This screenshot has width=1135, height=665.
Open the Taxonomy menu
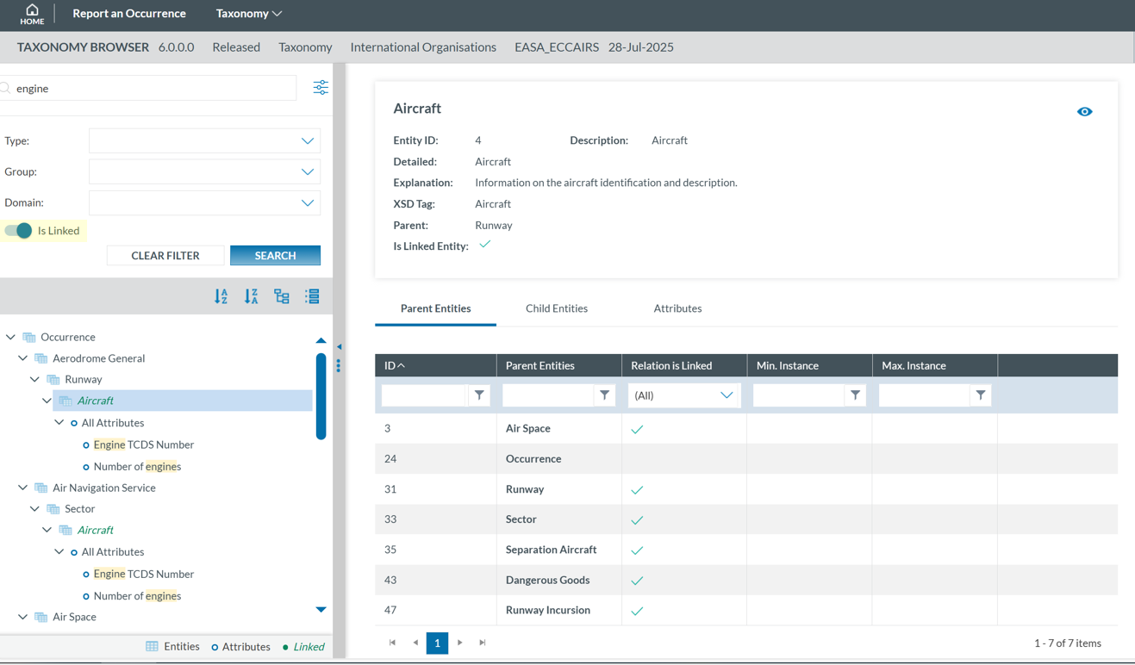(x=248, y=14)
